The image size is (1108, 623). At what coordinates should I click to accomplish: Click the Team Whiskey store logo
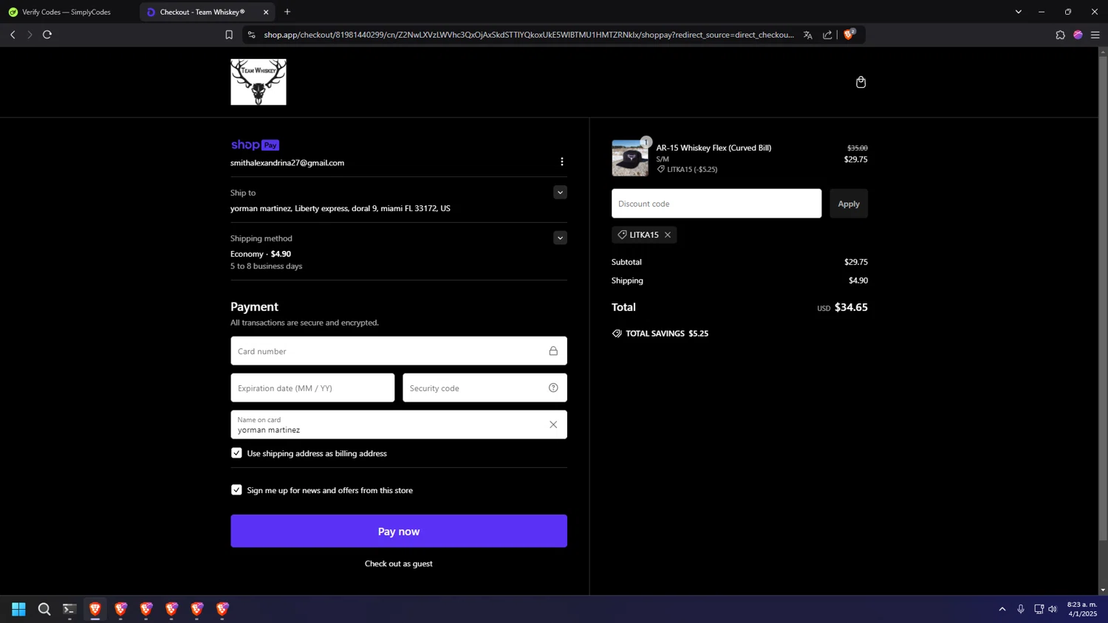pos(259,82)
